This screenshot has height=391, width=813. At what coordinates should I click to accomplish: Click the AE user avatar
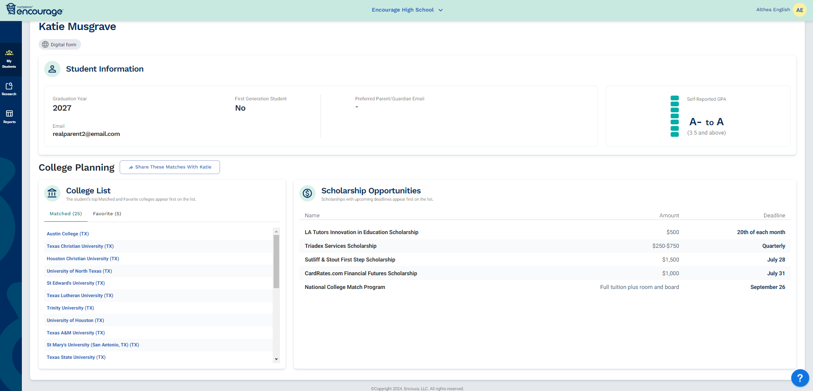click(799, 10)
